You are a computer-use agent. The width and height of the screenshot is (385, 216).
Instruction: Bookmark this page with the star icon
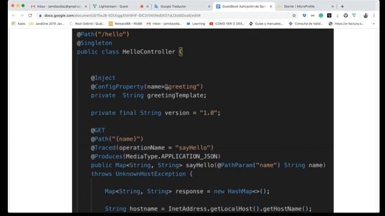[294, 16]
